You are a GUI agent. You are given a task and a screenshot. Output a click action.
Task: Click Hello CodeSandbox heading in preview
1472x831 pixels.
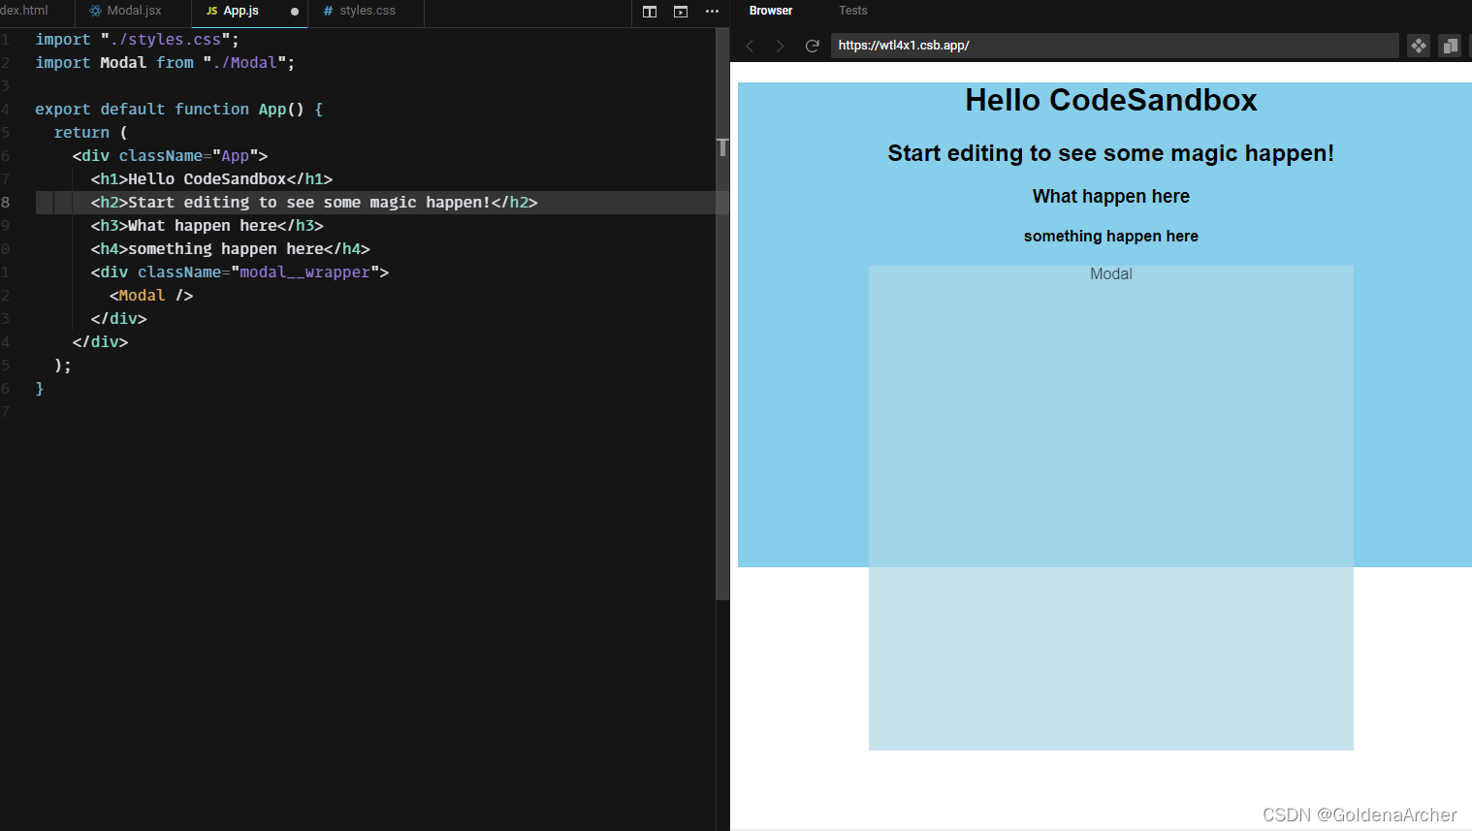[x=1111, y=101]
